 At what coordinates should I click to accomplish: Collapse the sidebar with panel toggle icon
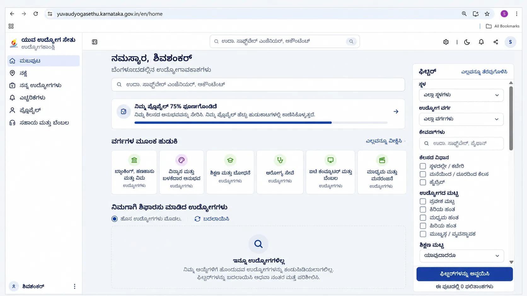[95, 42]
